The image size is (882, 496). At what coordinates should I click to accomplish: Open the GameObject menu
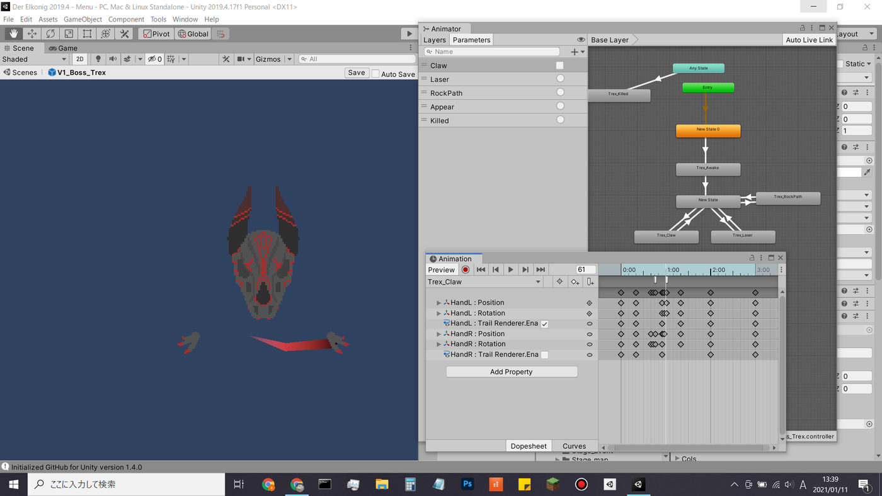click(83, 20)
